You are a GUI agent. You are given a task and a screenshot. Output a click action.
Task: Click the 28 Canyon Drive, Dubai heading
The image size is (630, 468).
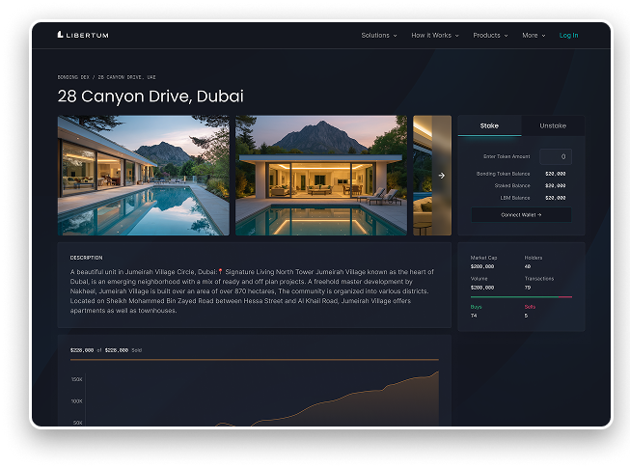(x=151, y=96)
